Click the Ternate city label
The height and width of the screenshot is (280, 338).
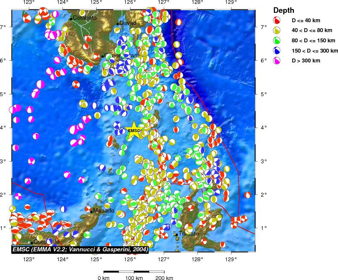tap(189, 234)
